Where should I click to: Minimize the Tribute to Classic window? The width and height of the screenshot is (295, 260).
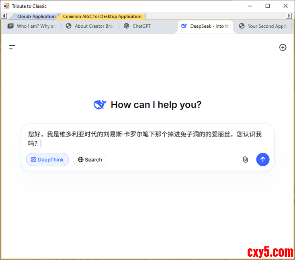(250, 6)
